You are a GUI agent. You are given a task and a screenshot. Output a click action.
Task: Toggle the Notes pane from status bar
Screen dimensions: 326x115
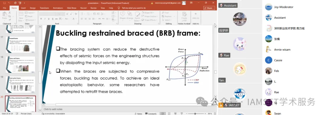point(138,113)
